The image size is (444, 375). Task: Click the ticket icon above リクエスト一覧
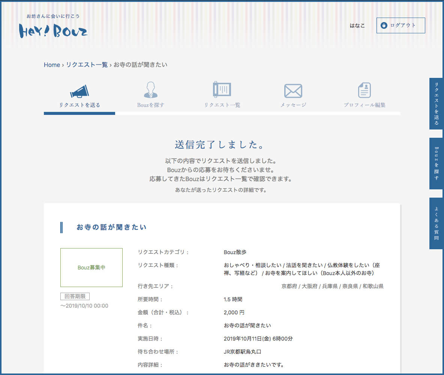coord(222,90)
